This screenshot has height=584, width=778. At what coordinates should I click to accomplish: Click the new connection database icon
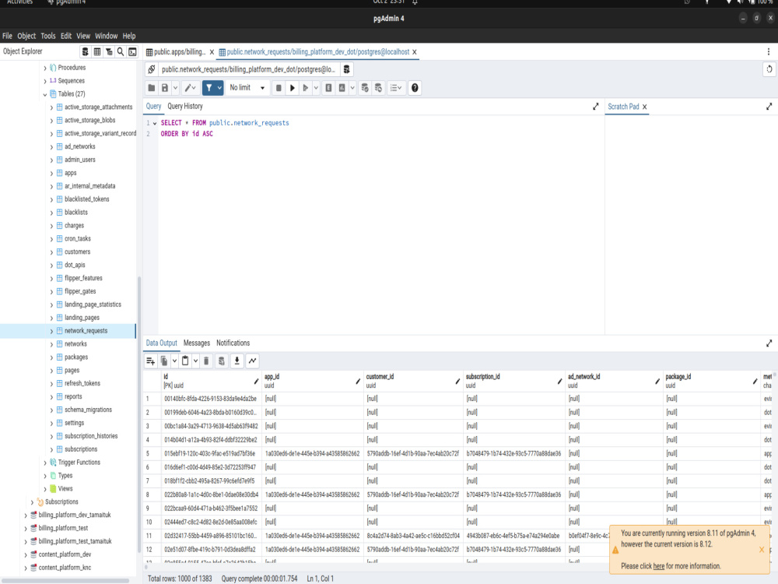click(346, 69)
